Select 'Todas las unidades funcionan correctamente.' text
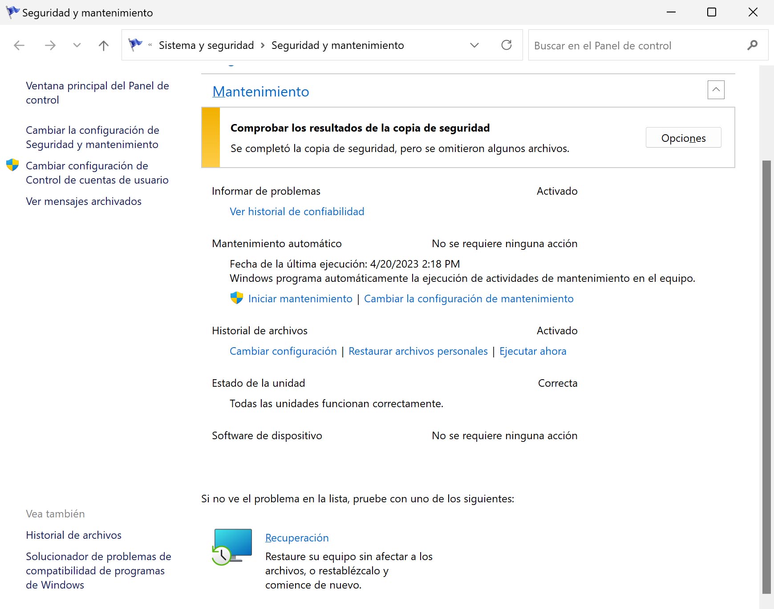 click(336, 404)
